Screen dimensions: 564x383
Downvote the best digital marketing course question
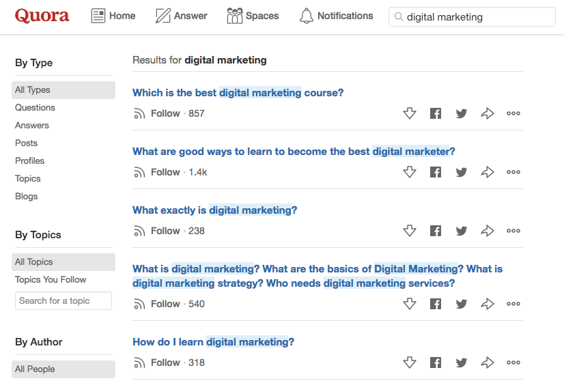[x=410, y=113]
